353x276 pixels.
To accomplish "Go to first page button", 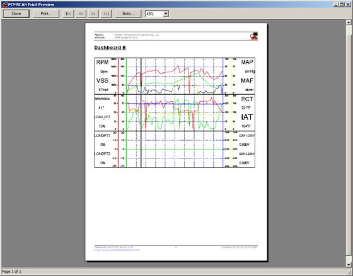I will click(x=69, y=14).
